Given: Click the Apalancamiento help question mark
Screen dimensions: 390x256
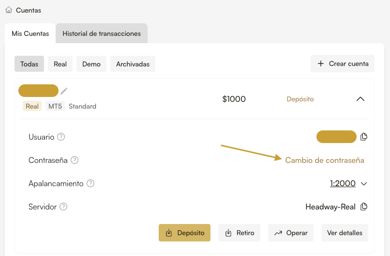Looking at the screenshot, I should point(90,183).
